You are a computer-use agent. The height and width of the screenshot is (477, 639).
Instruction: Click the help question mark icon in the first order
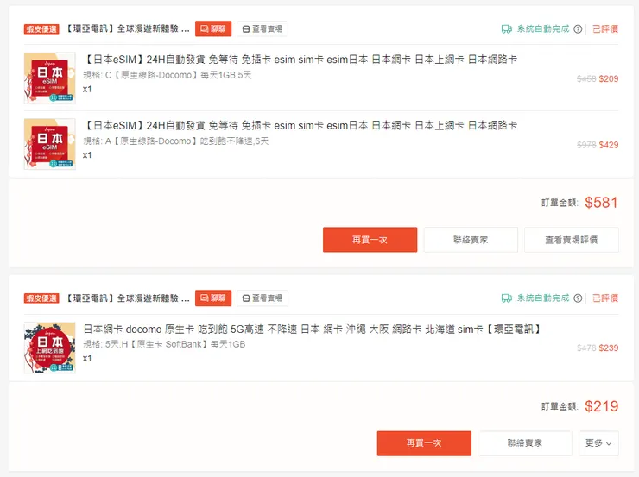pos(578,29)
